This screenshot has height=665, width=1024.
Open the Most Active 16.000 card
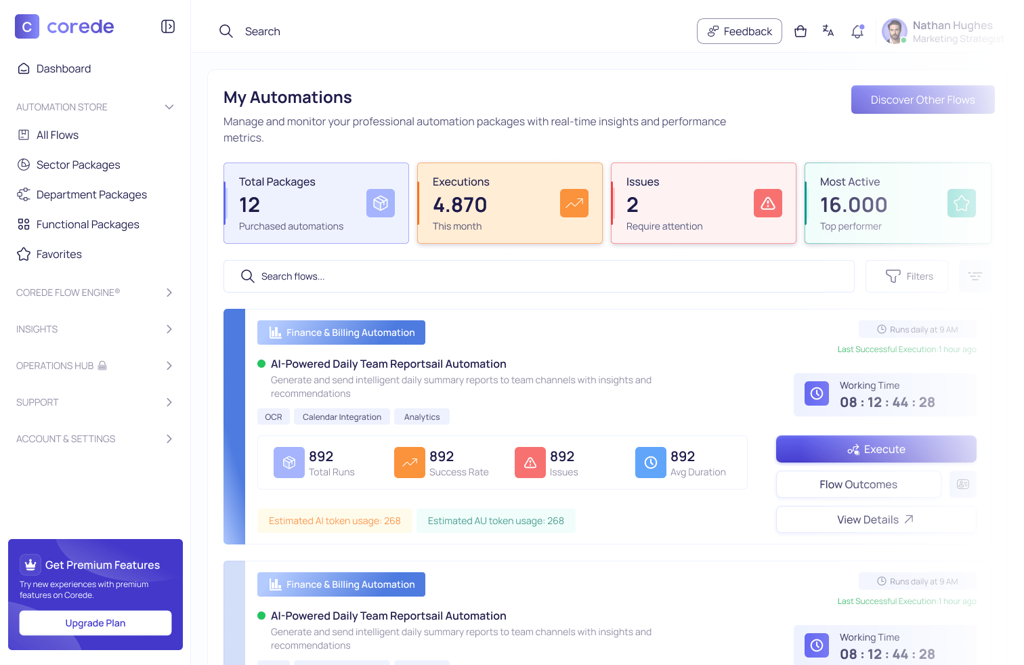click(x=897, y=203)
